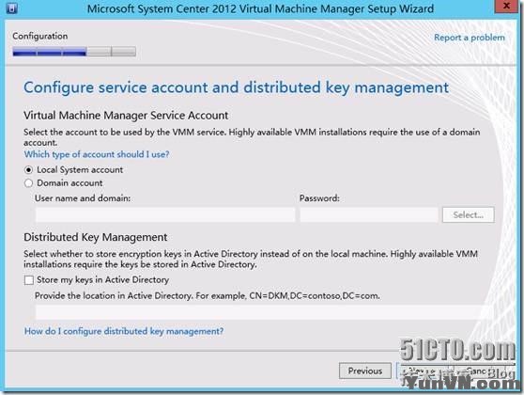Click the 'Distributed Key Management' heading
This screenshot has height=395, width=524.
click(x=96, y=237)
